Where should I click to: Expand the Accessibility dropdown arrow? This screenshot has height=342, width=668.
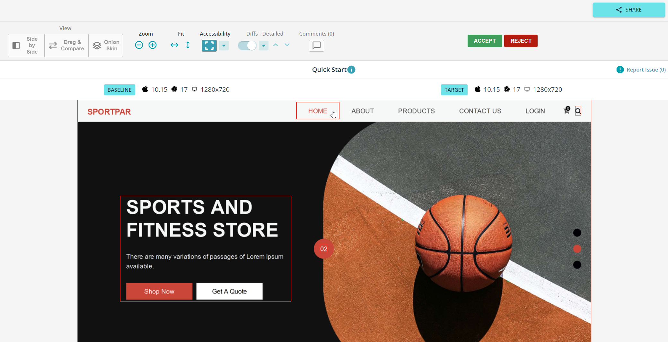tap(224, 46)
